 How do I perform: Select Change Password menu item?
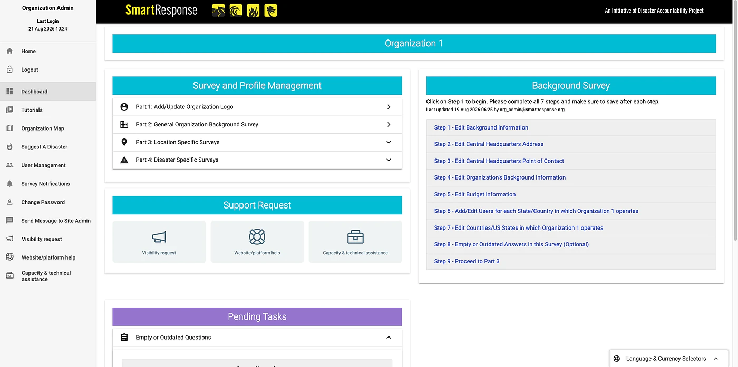[43, 202]
